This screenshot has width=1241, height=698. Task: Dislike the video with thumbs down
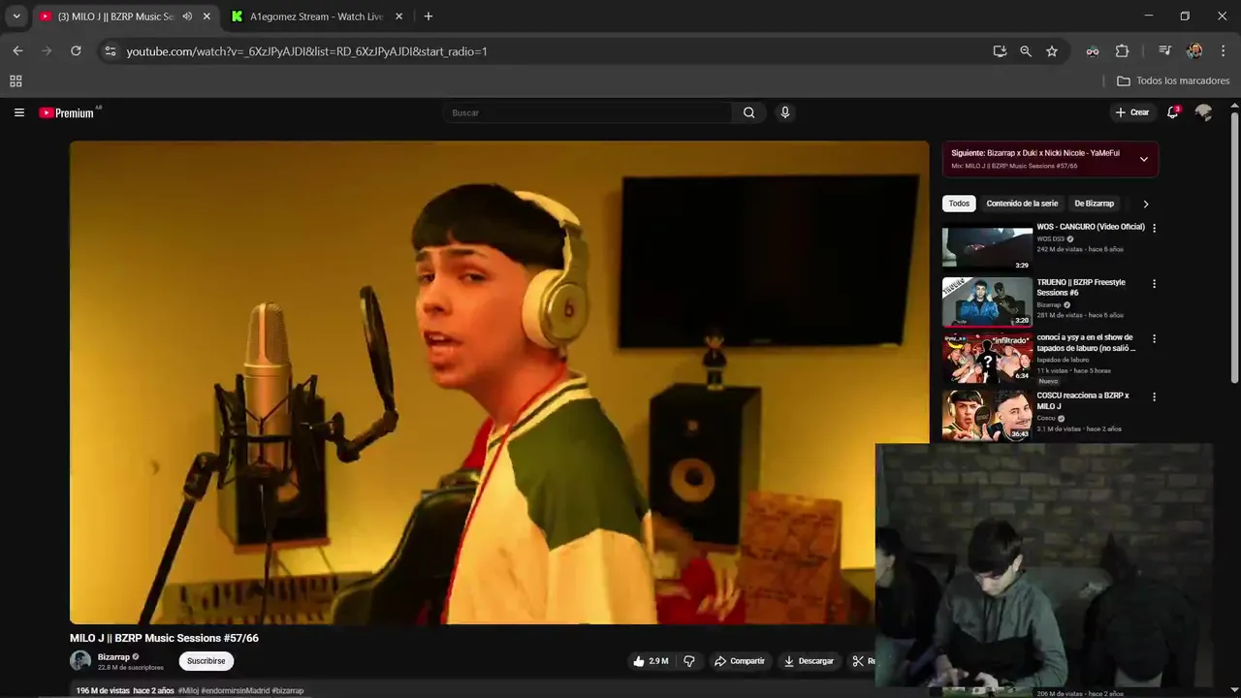(x=689, y=661)
